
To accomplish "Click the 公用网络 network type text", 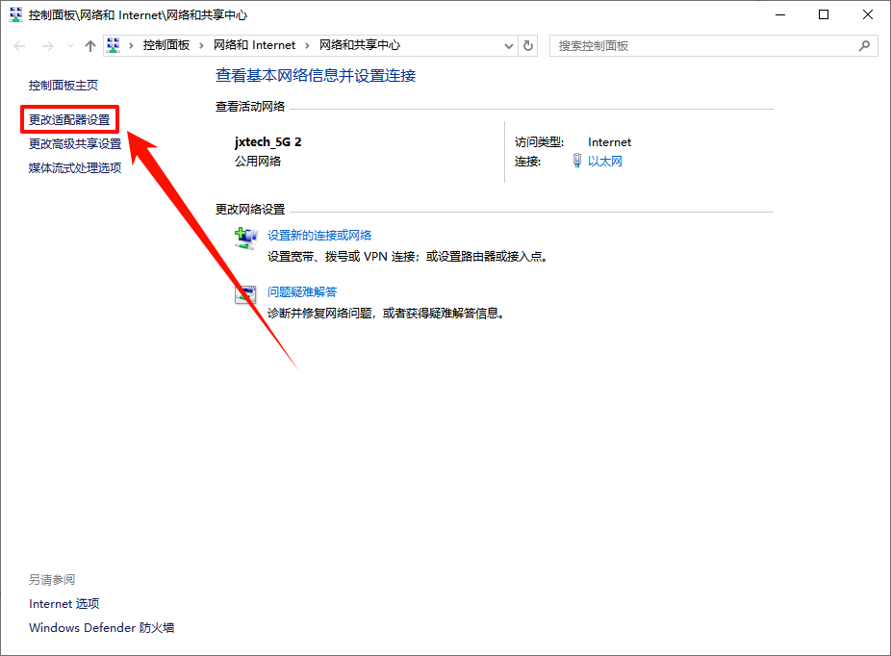I will [x=258, y=162].
